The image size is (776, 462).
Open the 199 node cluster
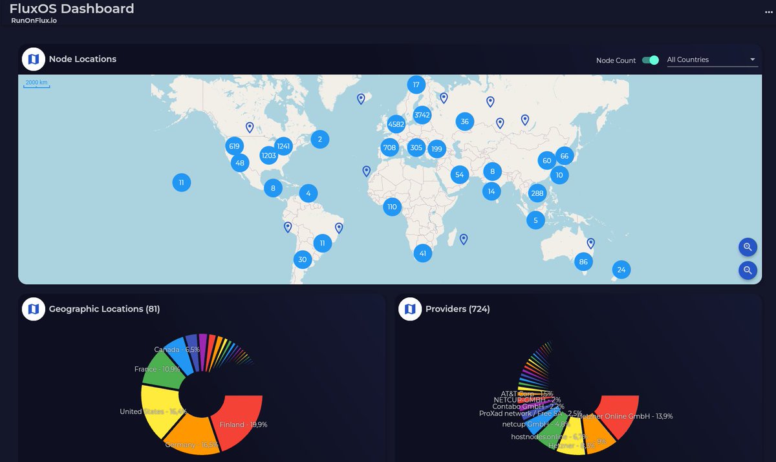point(436,149)
